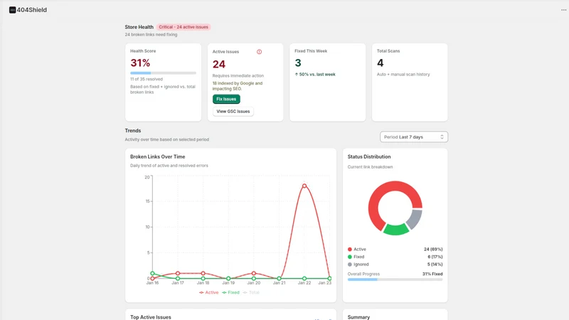Click the Critical - 24 active issues badge
Viewport: 569px width, 320px height.
pos(184,27)
